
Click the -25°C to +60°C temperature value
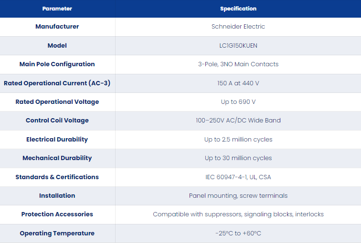(238, 233)
